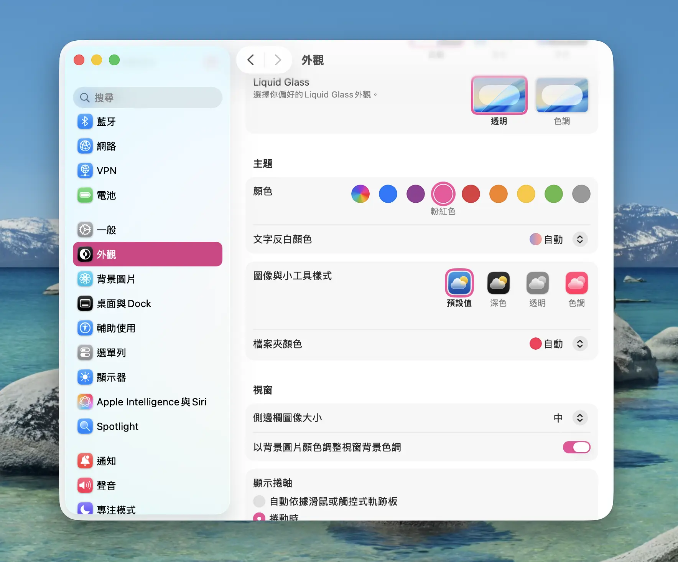Pick the multicolor accent swatch

(x=360, y=194)
